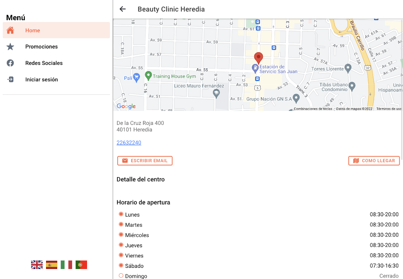
Task: Click the Torres Llorente map marker
Action: 348,68
